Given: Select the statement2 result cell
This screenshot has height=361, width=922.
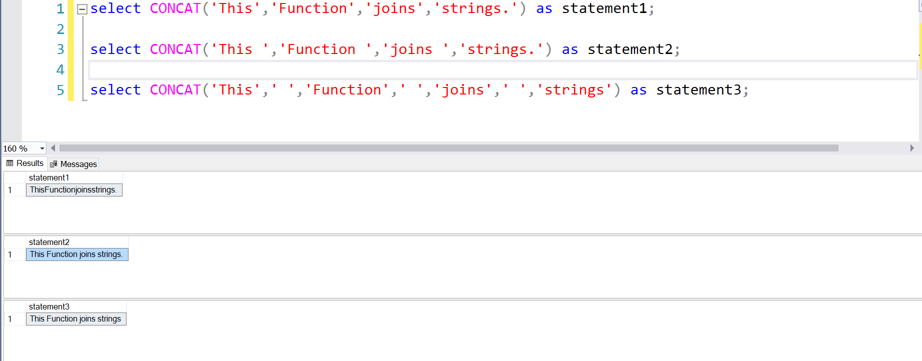Looking at the screenshot, I should [77, 254].
